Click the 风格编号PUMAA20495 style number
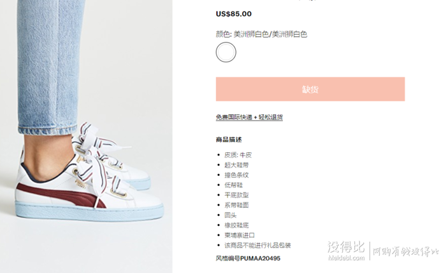This screenshot has height=273, width=446. [248, 258]
